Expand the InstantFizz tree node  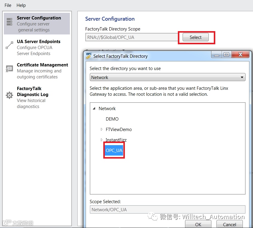point(101,140)
